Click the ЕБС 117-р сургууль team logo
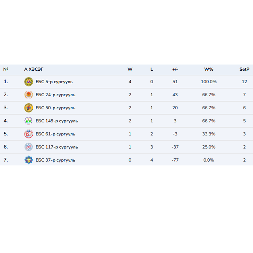The height and width of the screenshot is (253, 253). (x=28, y=147)
